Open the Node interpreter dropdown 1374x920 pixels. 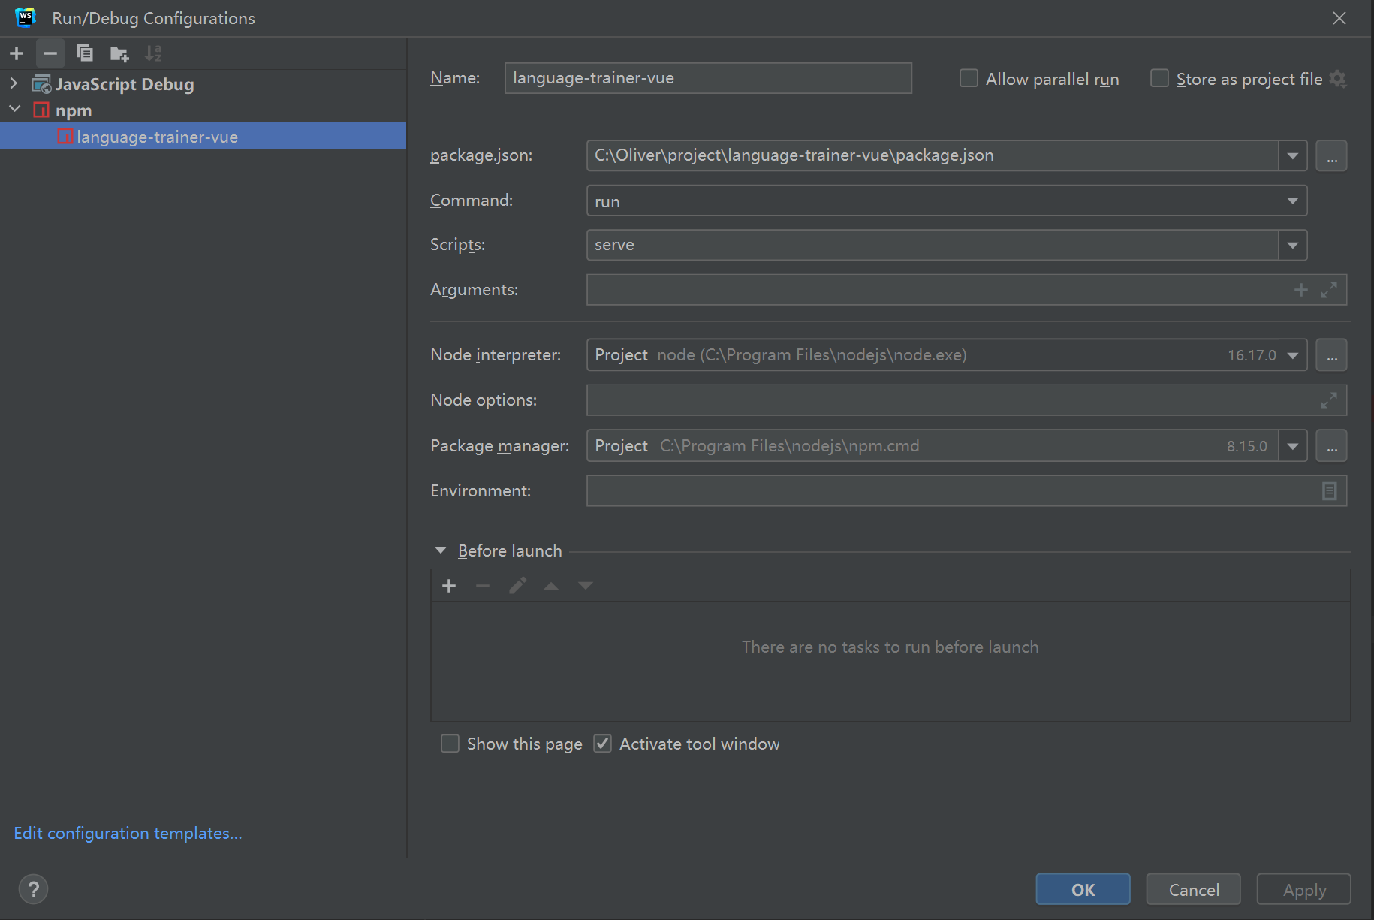click(1292, 355)
